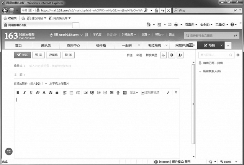Screen dimensions: 244x165
Task: Toggle italic formatting in the editor
Action: [25, 93]
